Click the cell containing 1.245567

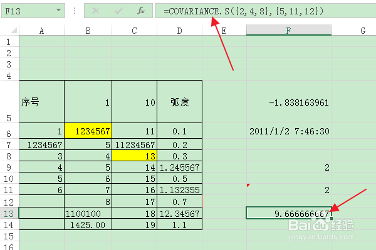[180, 167]
